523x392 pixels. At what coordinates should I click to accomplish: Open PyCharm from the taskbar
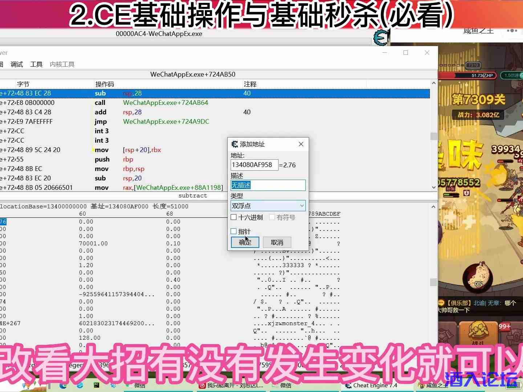tap(97, 385)
